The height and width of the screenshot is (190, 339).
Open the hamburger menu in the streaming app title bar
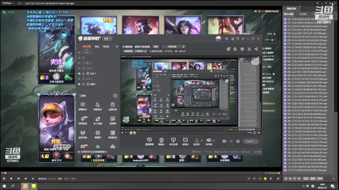[243, 39]
